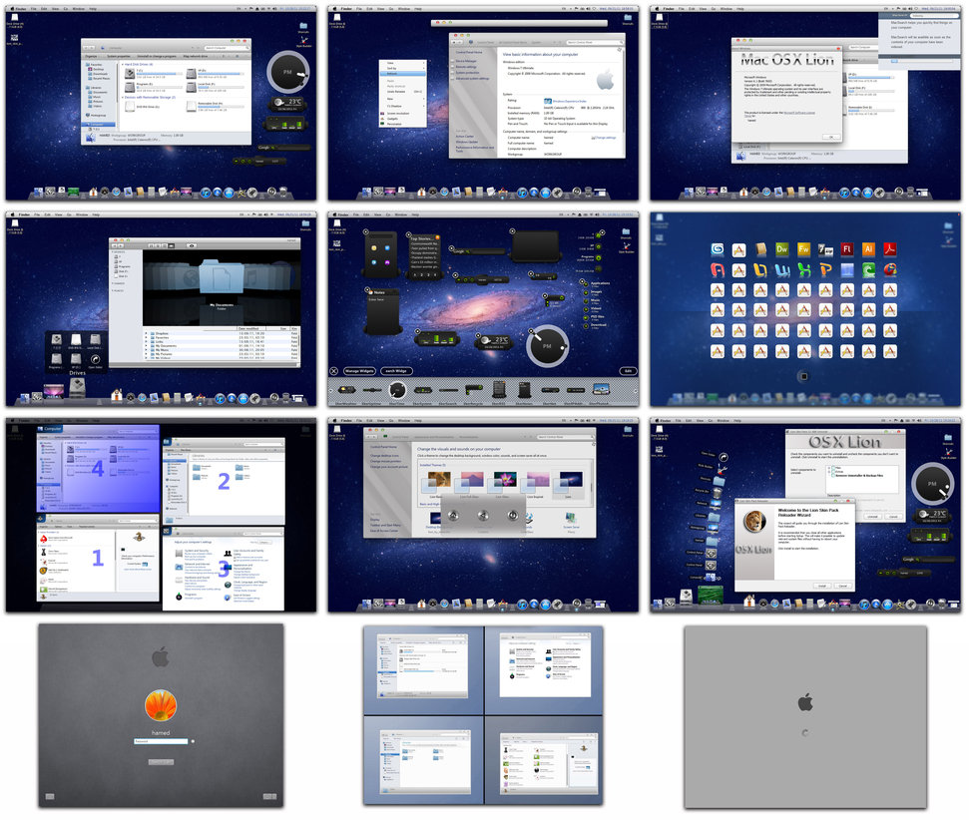Open Fireworks (Fw) in the Launchpad grid
Image resolution: width=969 pixels, height=820 pixels.
803,249
